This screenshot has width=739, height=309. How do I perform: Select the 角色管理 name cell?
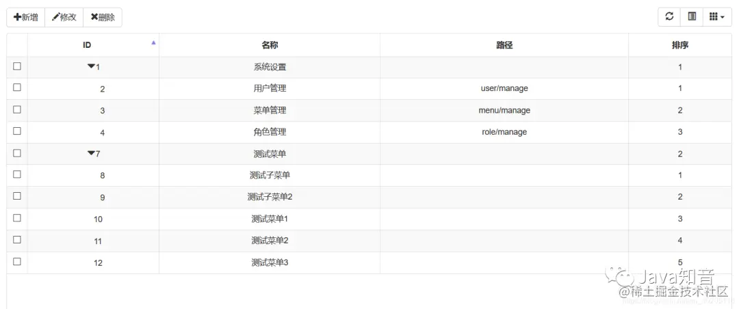coord(270,133)
